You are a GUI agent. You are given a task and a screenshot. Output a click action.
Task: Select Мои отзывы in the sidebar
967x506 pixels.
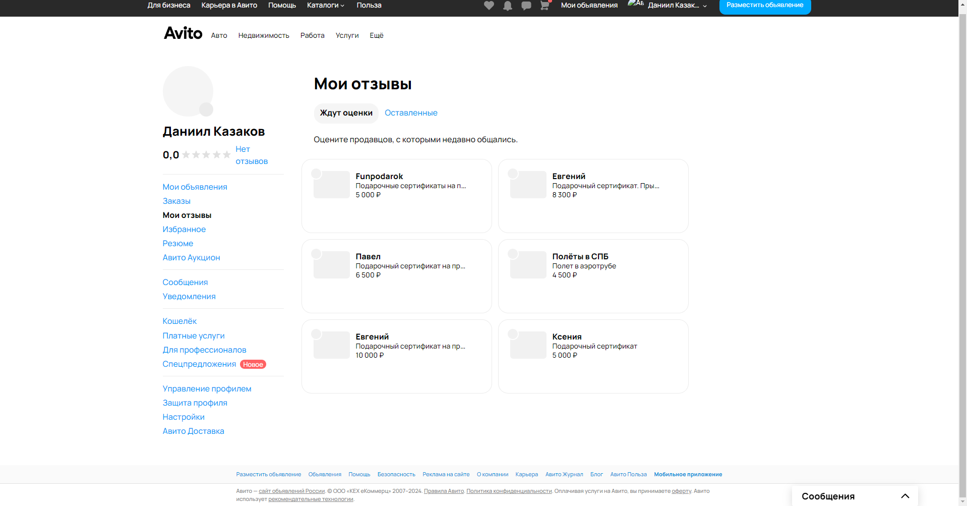tap(187, 215)
